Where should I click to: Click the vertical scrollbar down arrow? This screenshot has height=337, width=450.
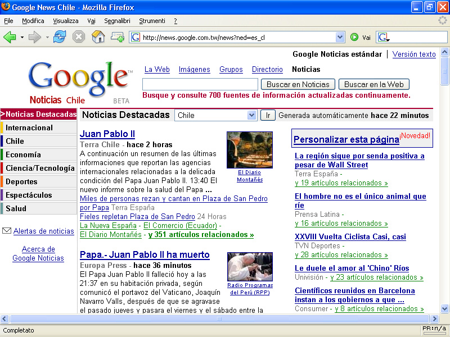click(x=444, y=308)
